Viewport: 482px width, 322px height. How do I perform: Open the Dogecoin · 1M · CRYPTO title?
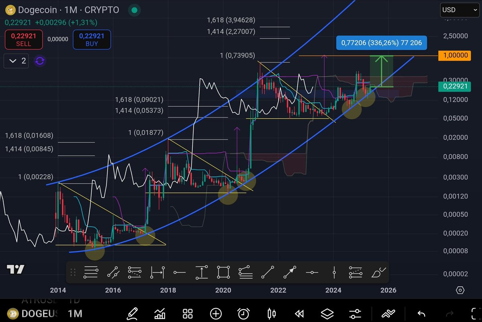(x=69, y=10)
